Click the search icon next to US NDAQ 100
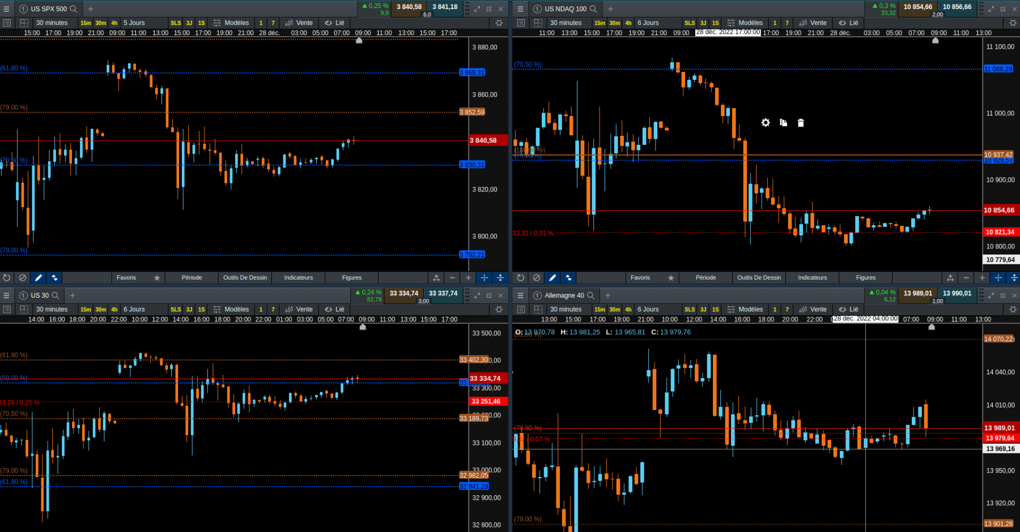1020x532 pixels. tap(593, 9)
